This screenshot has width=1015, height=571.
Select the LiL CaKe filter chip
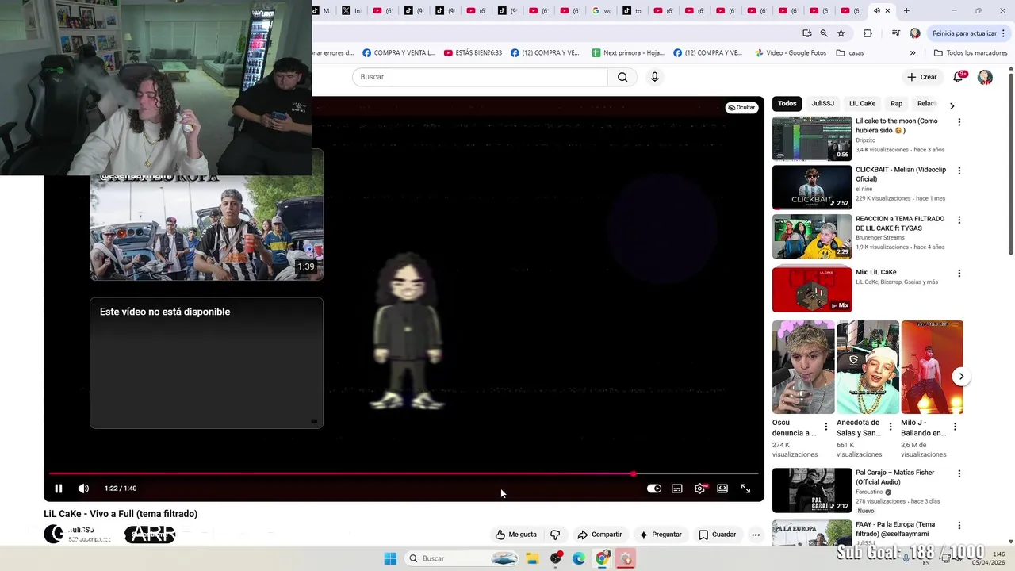pyautogui.click(x=862, y=104)
